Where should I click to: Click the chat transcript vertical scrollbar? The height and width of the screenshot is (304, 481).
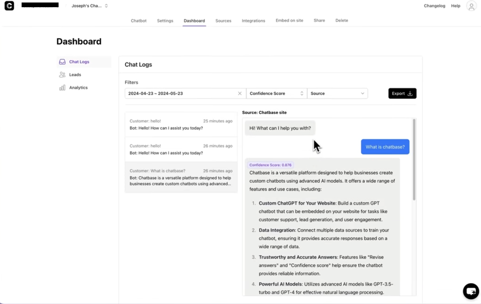[414, 160]
